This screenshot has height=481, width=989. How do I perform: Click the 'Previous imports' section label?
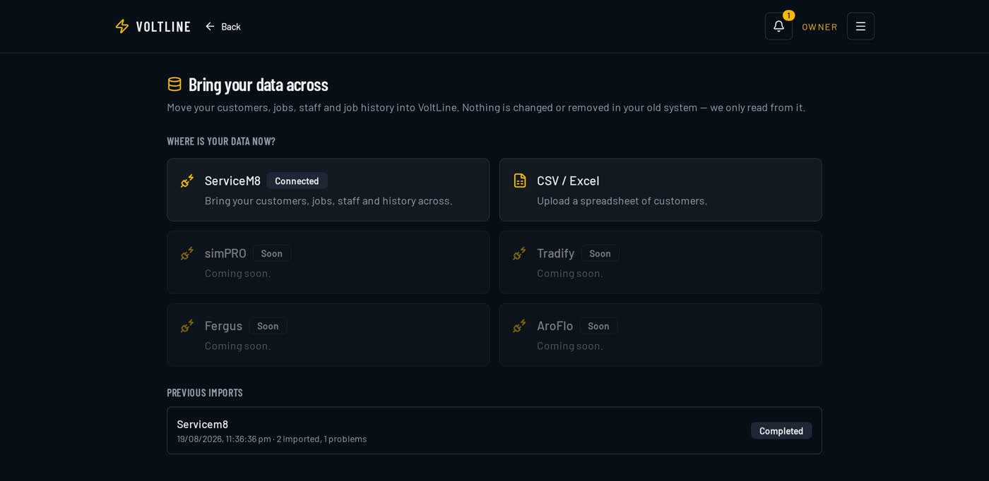coord(205,393)
